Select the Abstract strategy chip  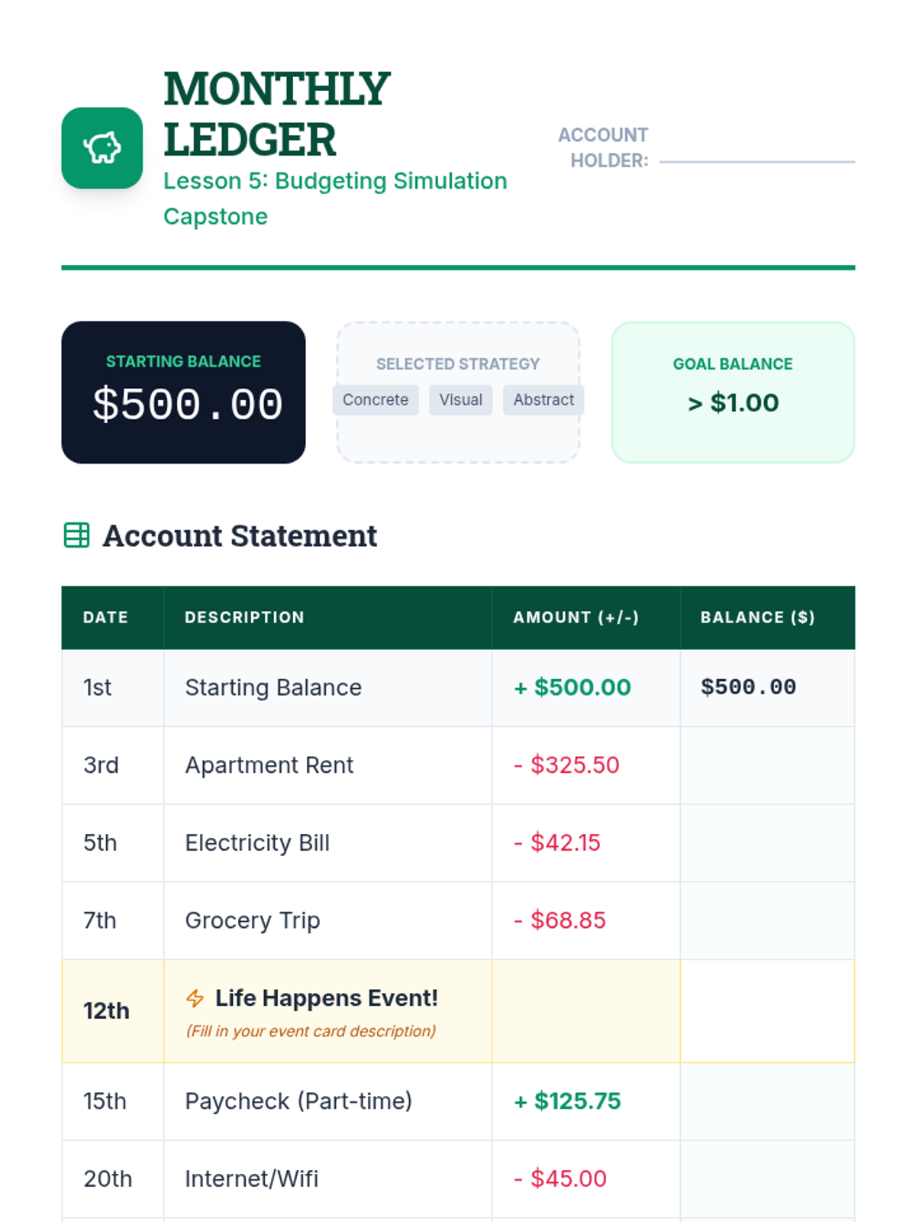coord(543,400)
